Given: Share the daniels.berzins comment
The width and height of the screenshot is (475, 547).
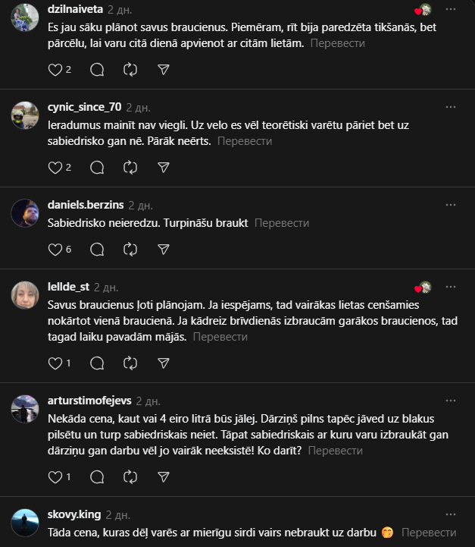Looking at the screenshot, I should coord(164,249).
